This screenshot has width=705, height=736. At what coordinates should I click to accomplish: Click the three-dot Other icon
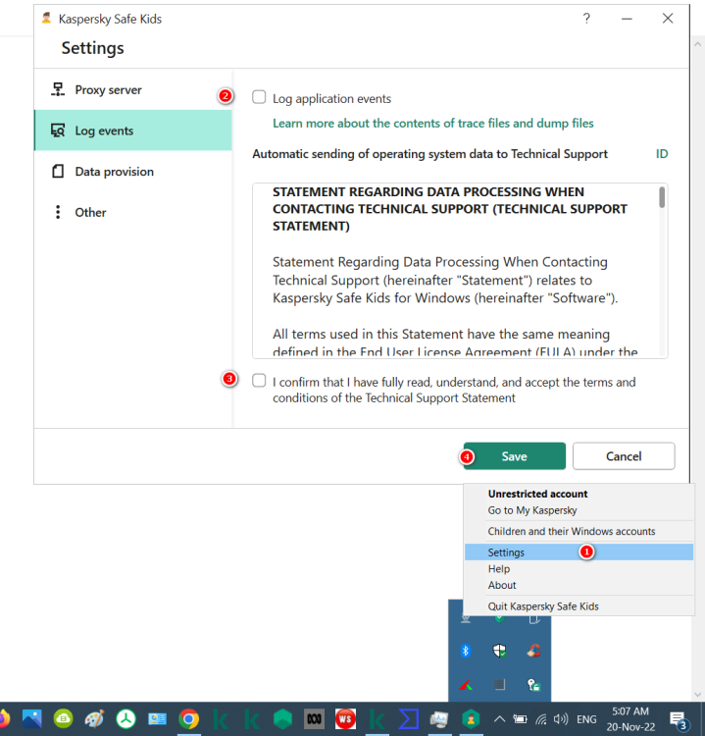point(58,212)
